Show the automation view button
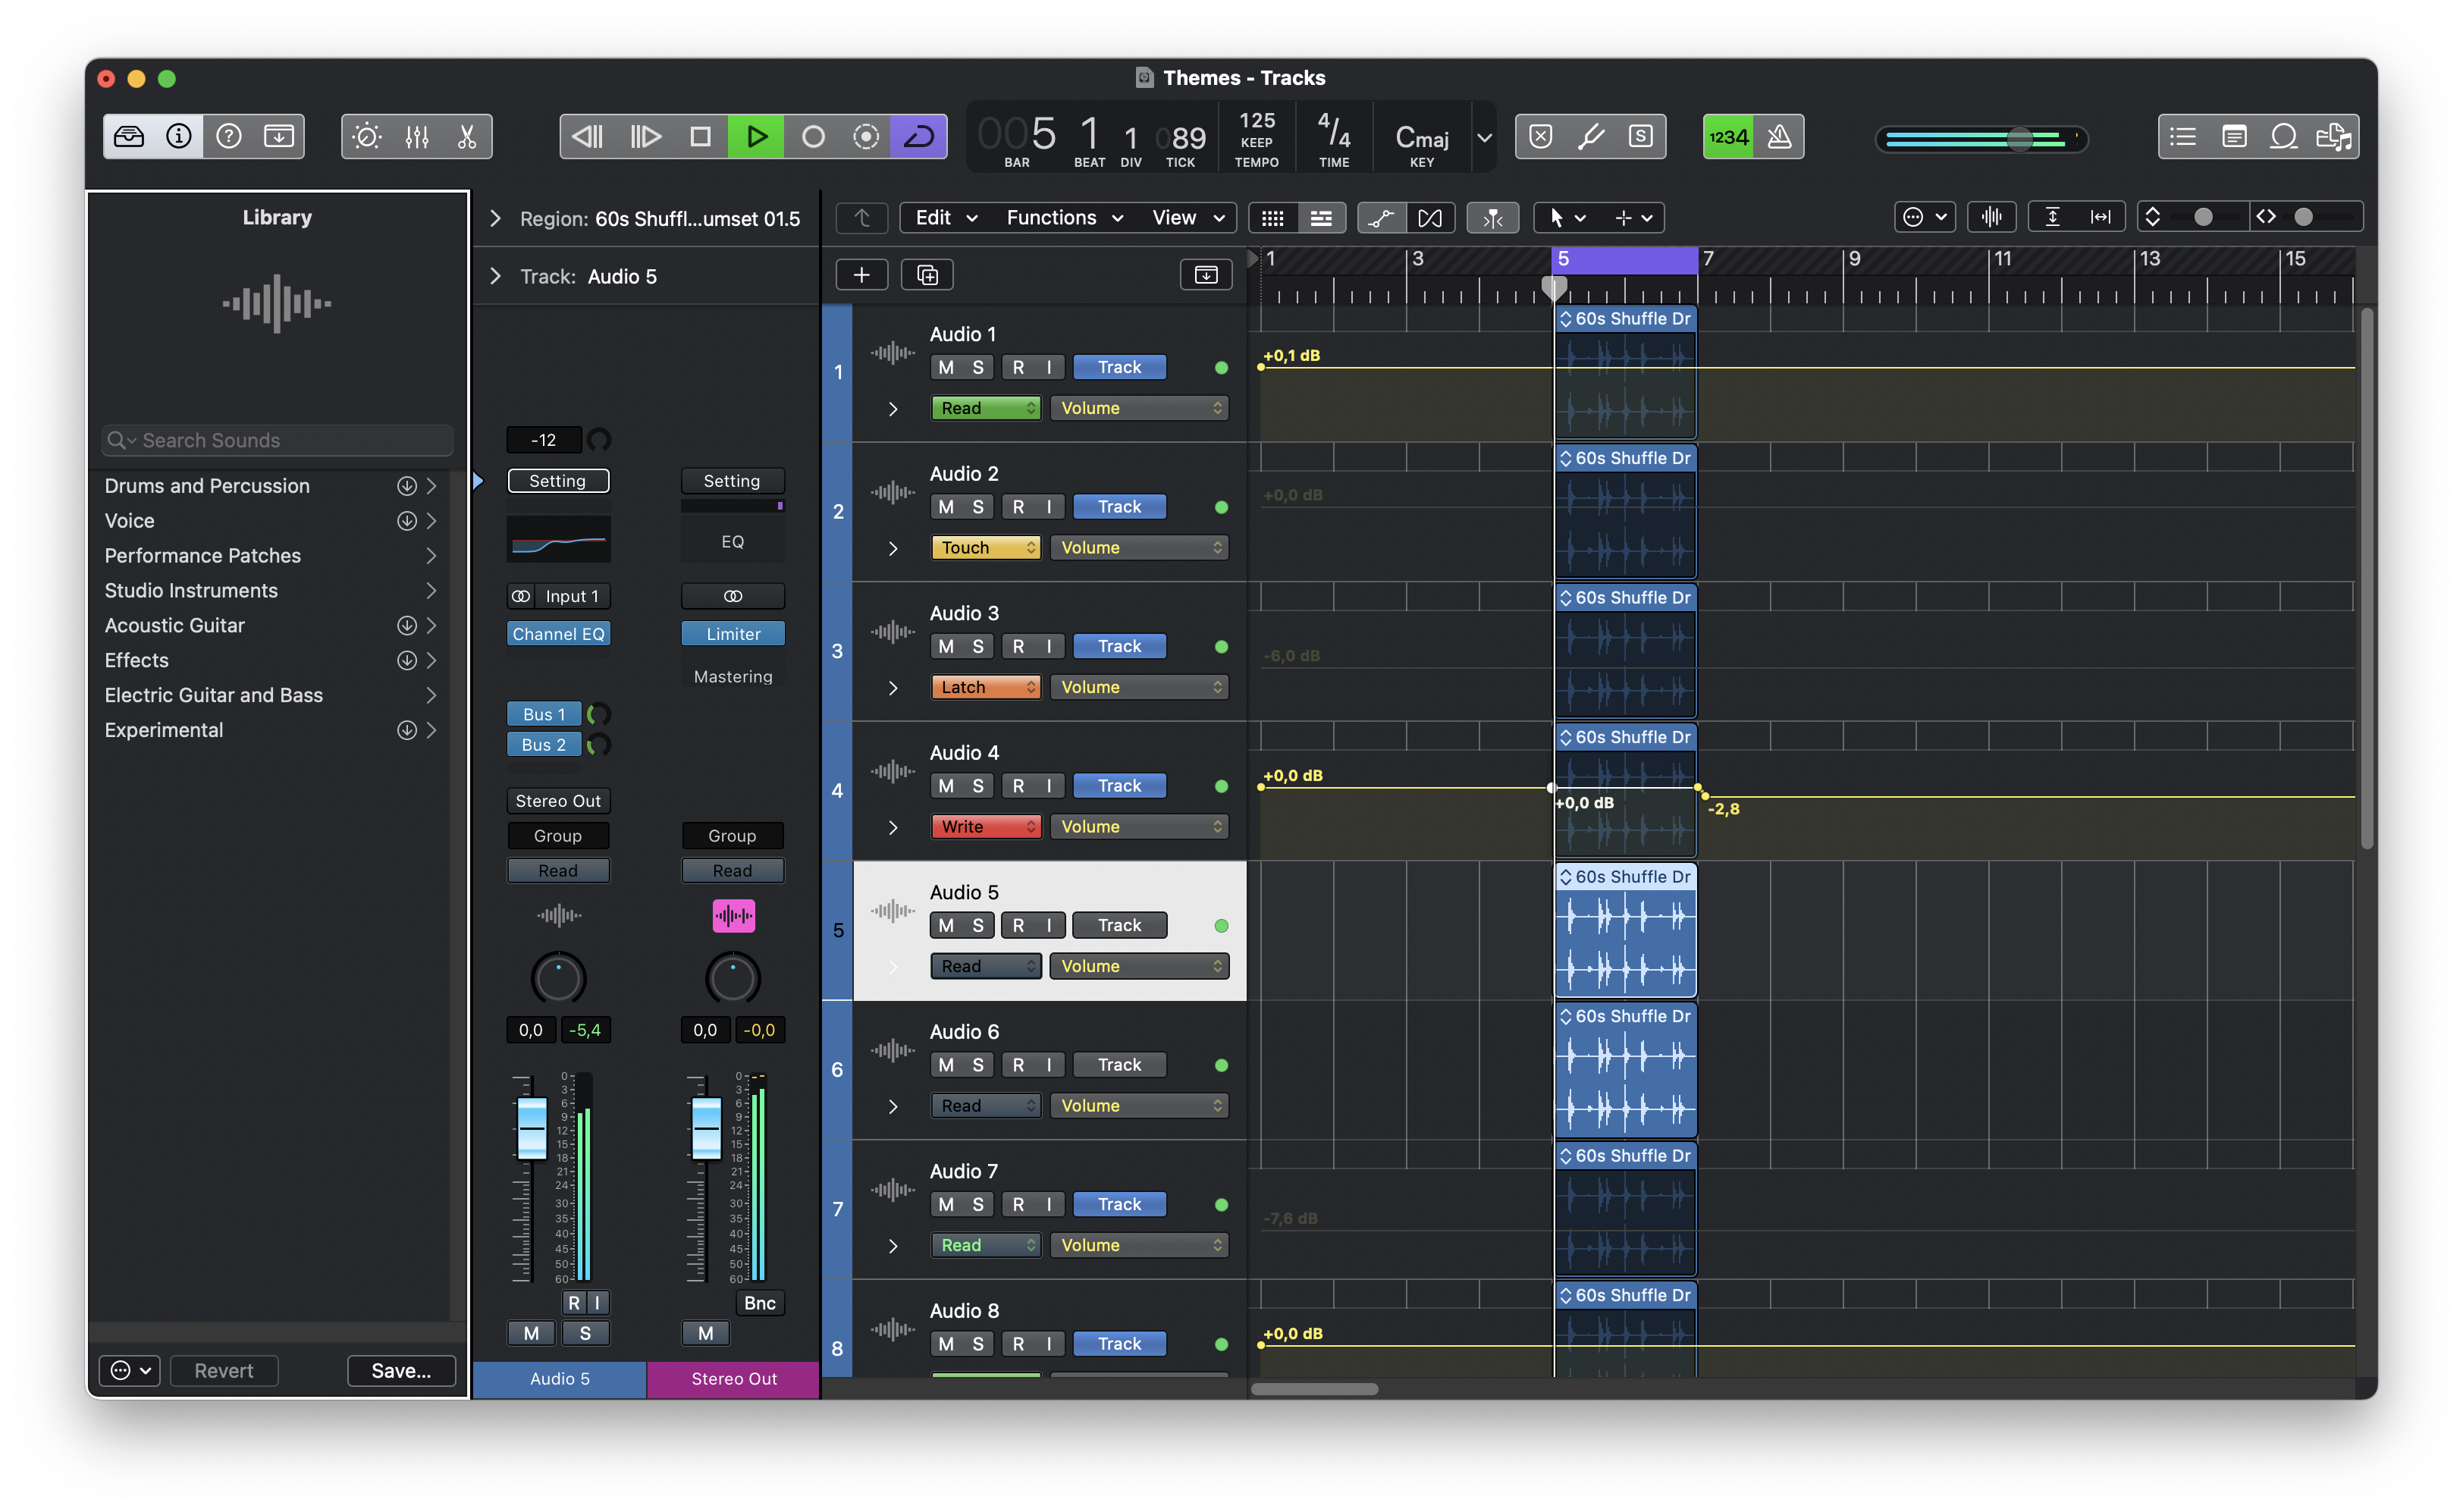 tap(1381, 218)
